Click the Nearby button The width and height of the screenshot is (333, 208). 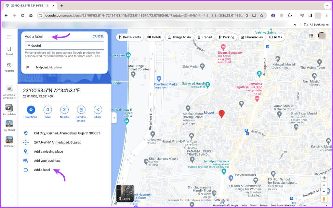coord(64,112)
